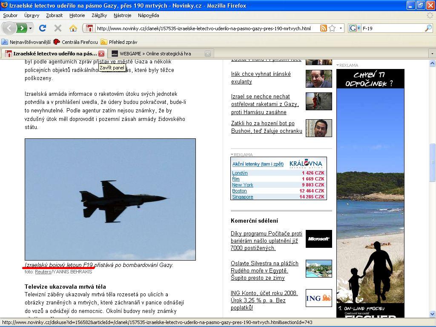Open Centrála Firefoxu bookmark
Screen dimensions: 436x327
click(x=75, y=42)
